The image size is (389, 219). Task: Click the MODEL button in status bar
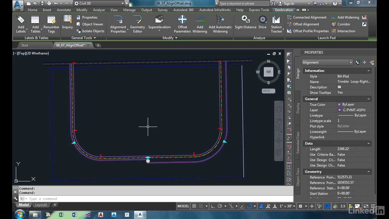[183, 206]
